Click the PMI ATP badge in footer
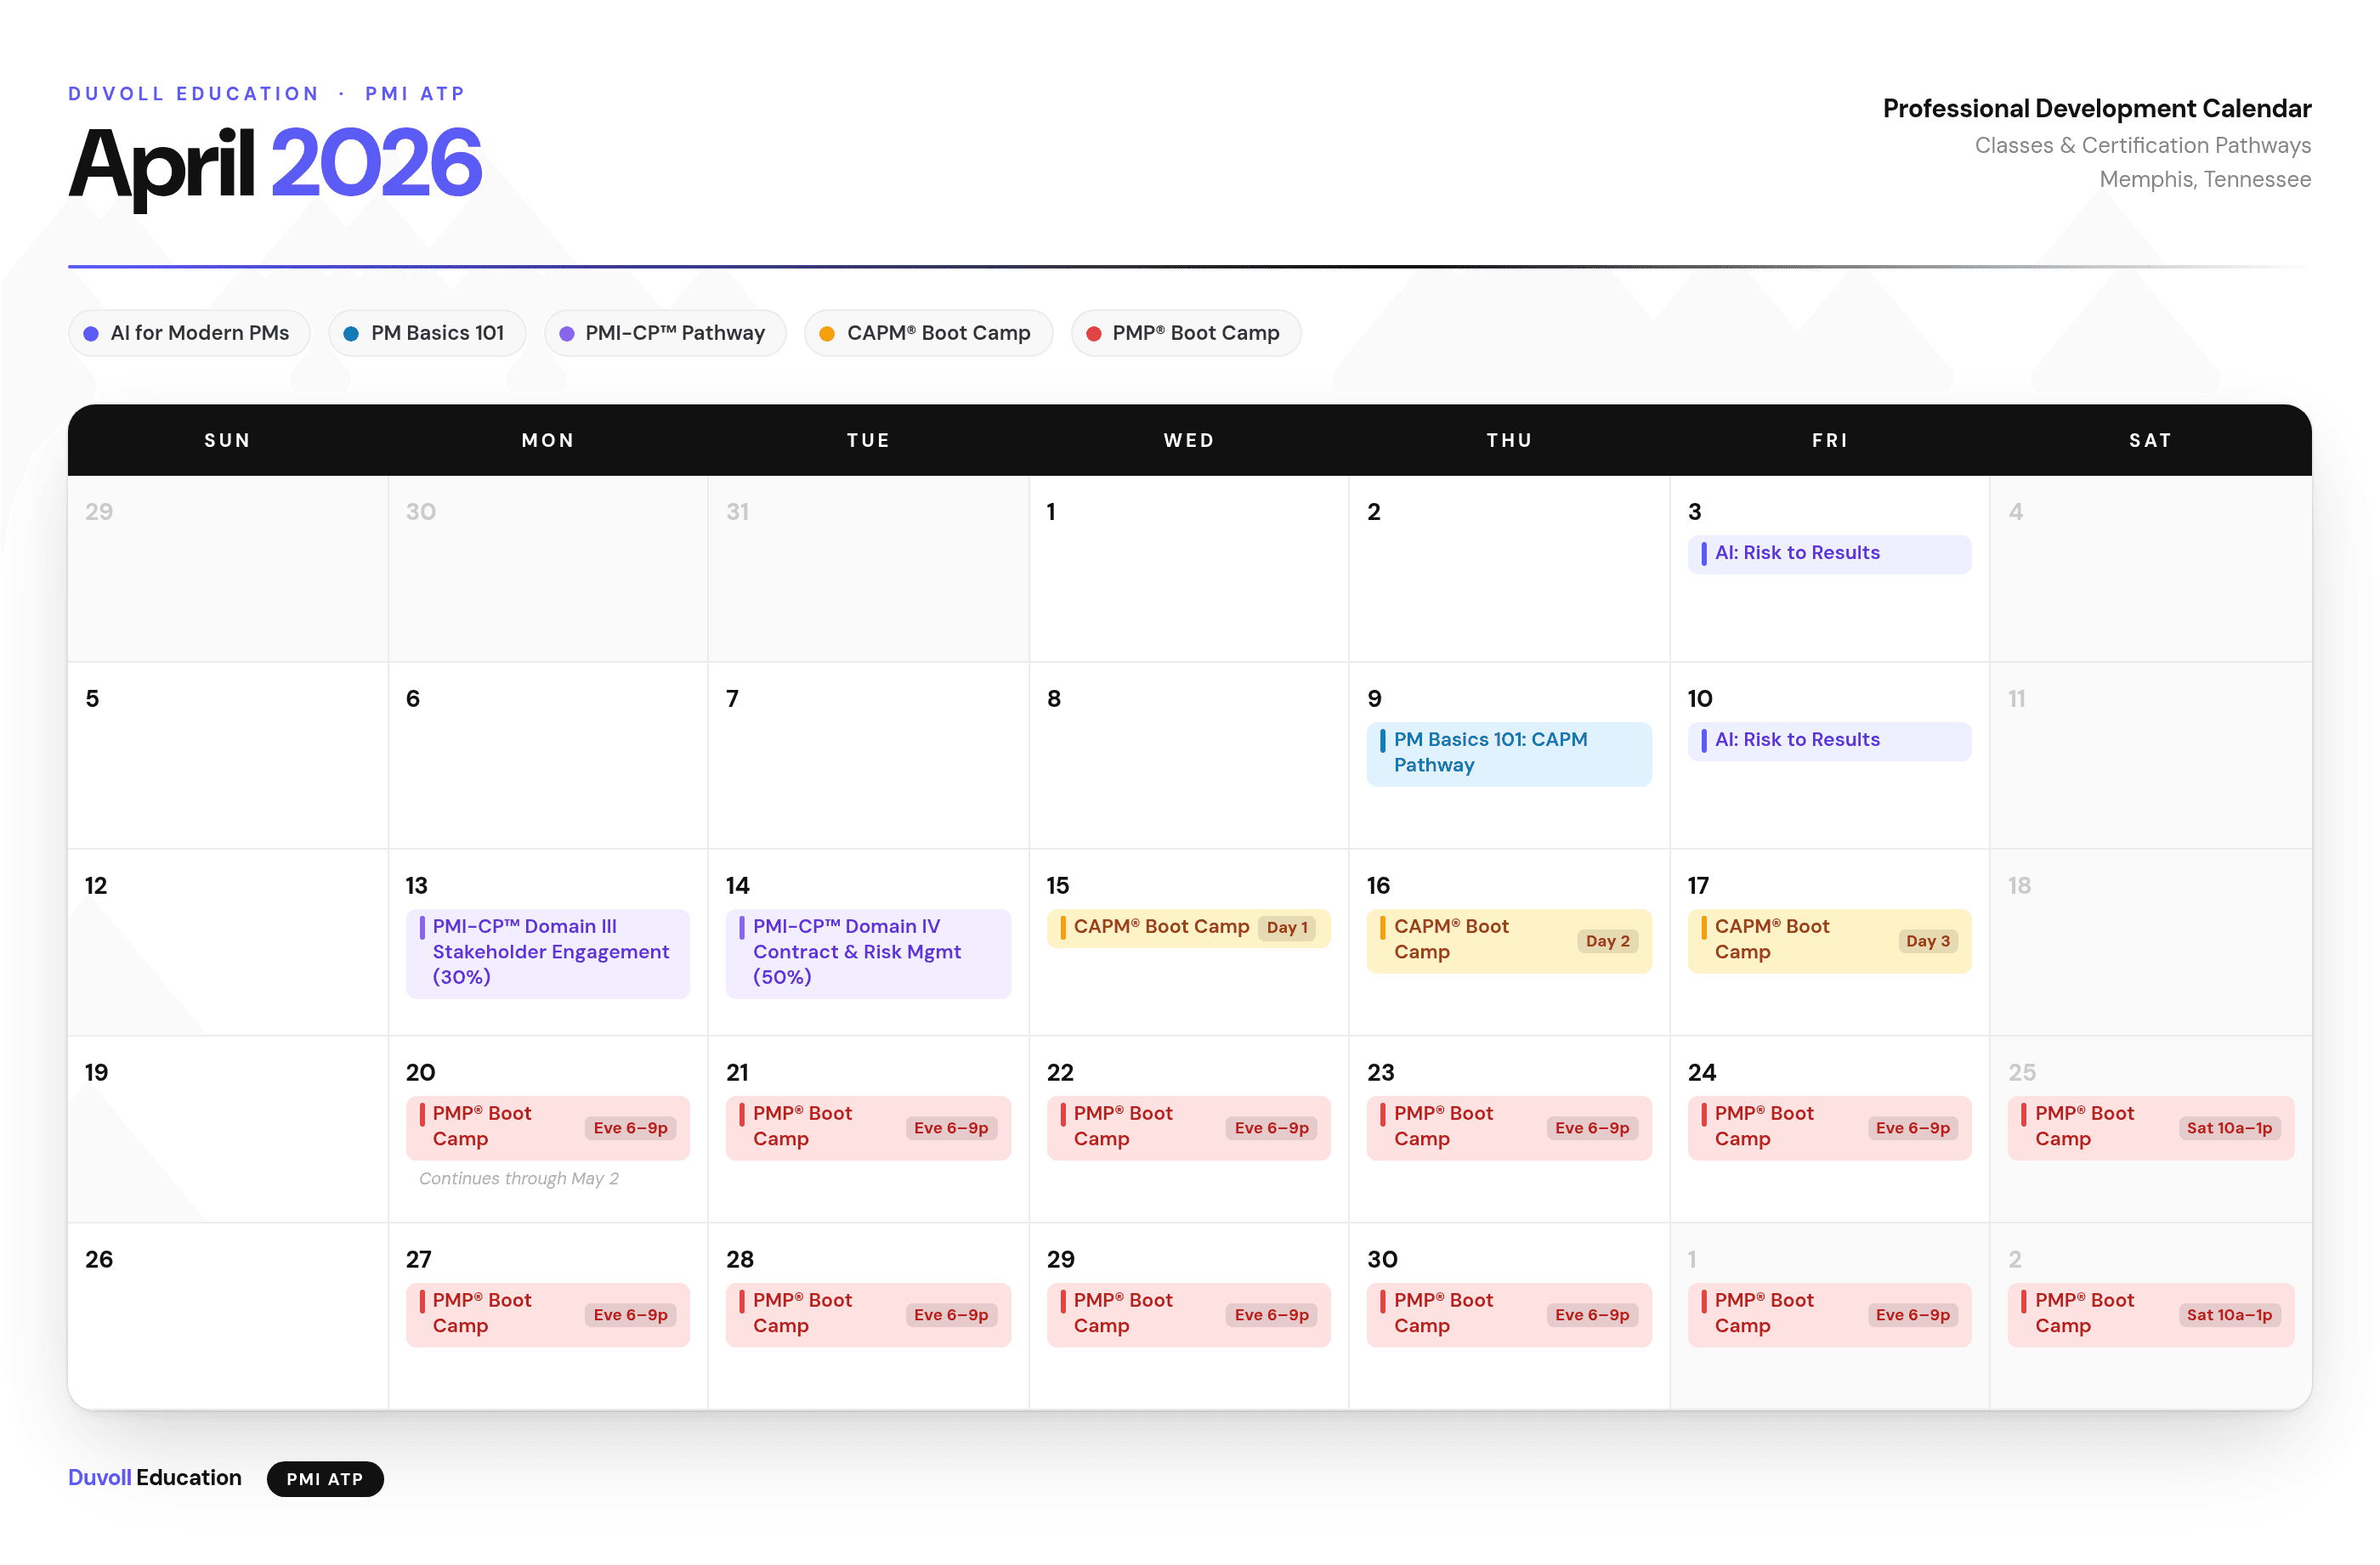Screen dimensions: 2380x1565 (x=325, y=1479)
